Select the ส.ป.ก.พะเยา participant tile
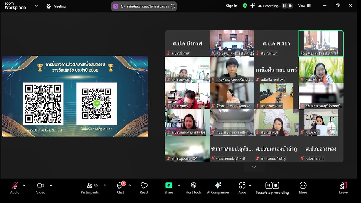Viewport: 361px width, 203px height. pyautogui.click(x=276, y=43)
